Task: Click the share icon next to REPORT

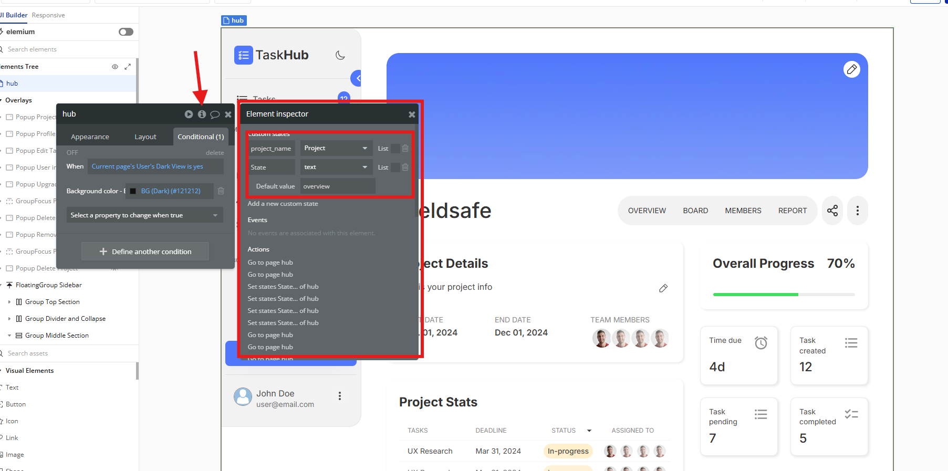Action: [832, 211]
